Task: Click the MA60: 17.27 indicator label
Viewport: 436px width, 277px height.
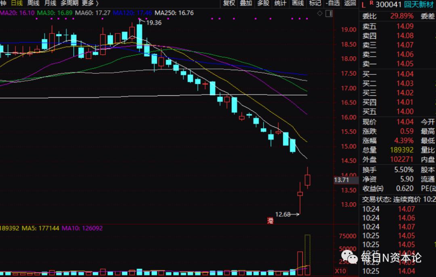Action: coord(93,13)
